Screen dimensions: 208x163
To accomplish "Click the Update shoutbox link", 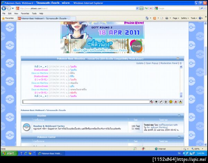I will click(x=140, y=63).
